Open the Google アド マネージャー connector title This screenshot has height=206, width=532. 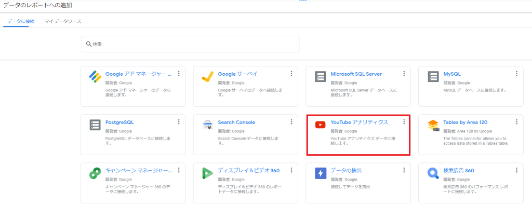click(138, 74)
